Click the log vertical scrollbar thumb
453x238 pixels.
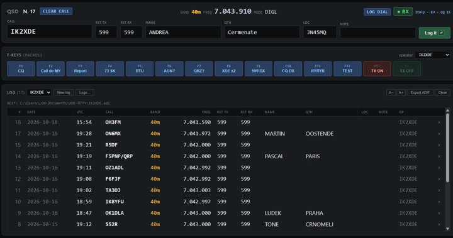[x=447, y=148]
